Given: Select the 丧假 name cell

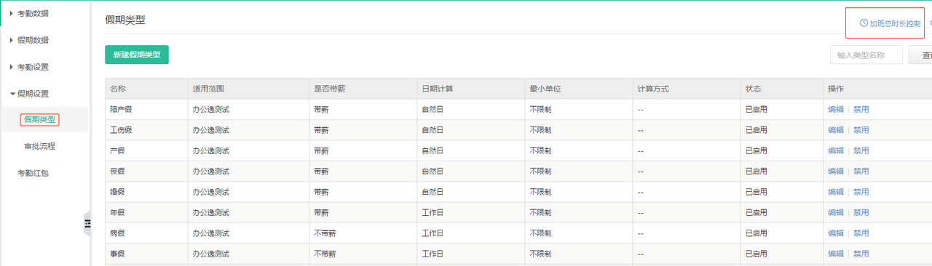Looking at the screenshot, I should pyautogui.click(x=117, y=172).
